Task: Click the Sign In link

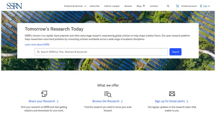Action: click(x=207, y=6)
